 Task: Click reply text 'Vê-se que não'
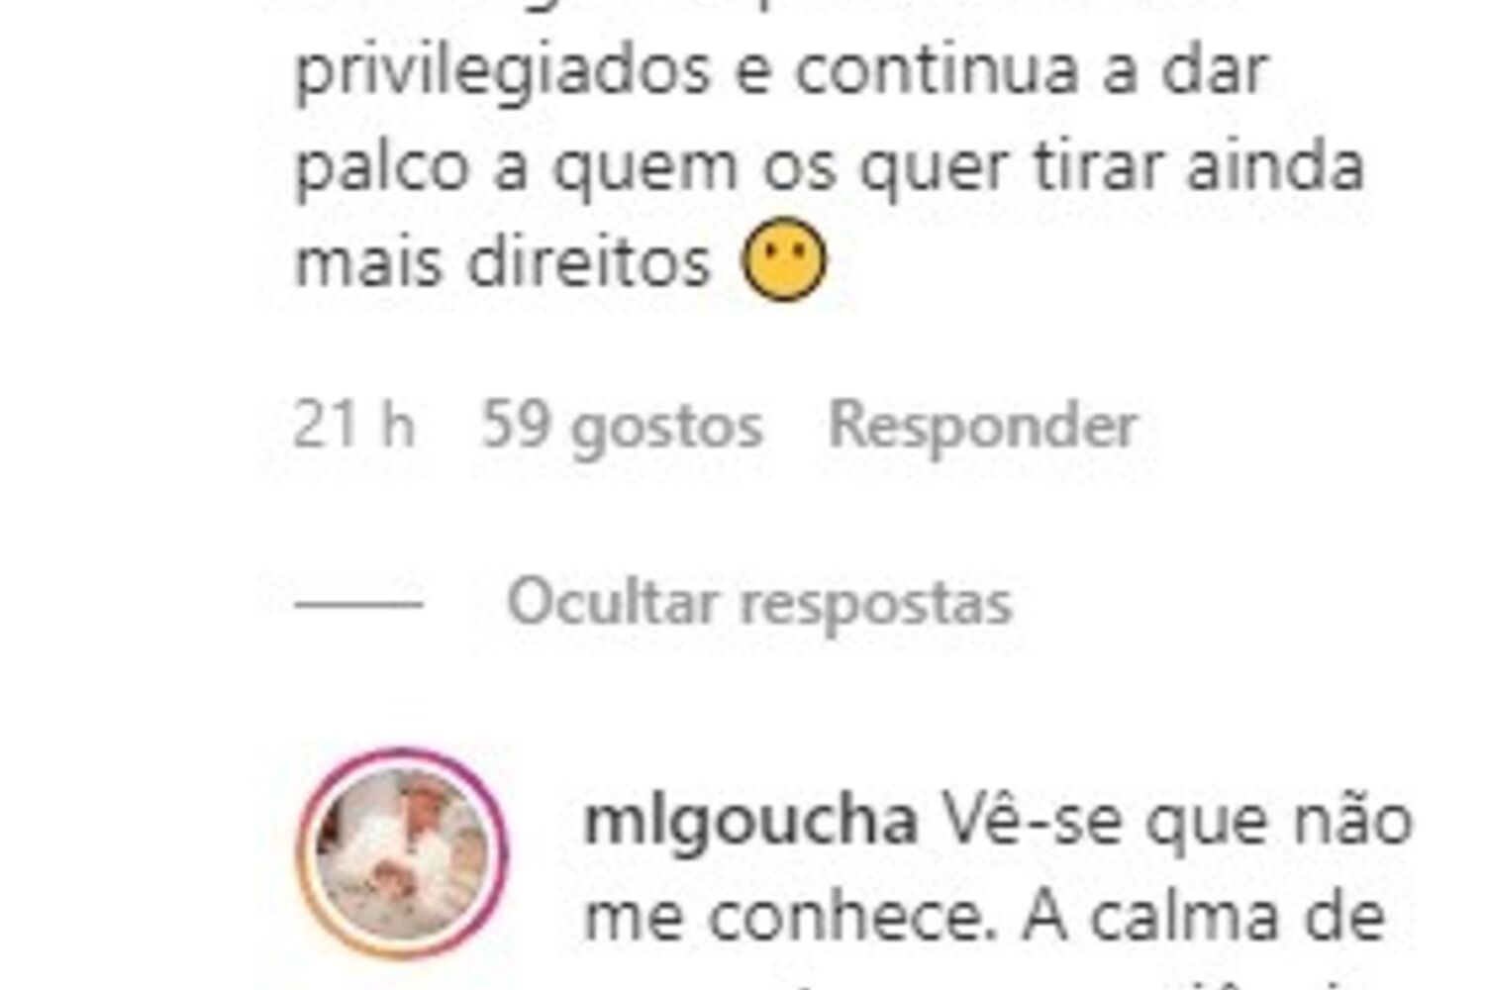(x=1176, y=822)
